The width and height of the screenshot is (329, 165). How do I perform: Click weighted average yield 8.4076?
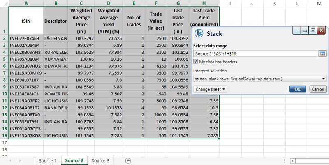109,66
